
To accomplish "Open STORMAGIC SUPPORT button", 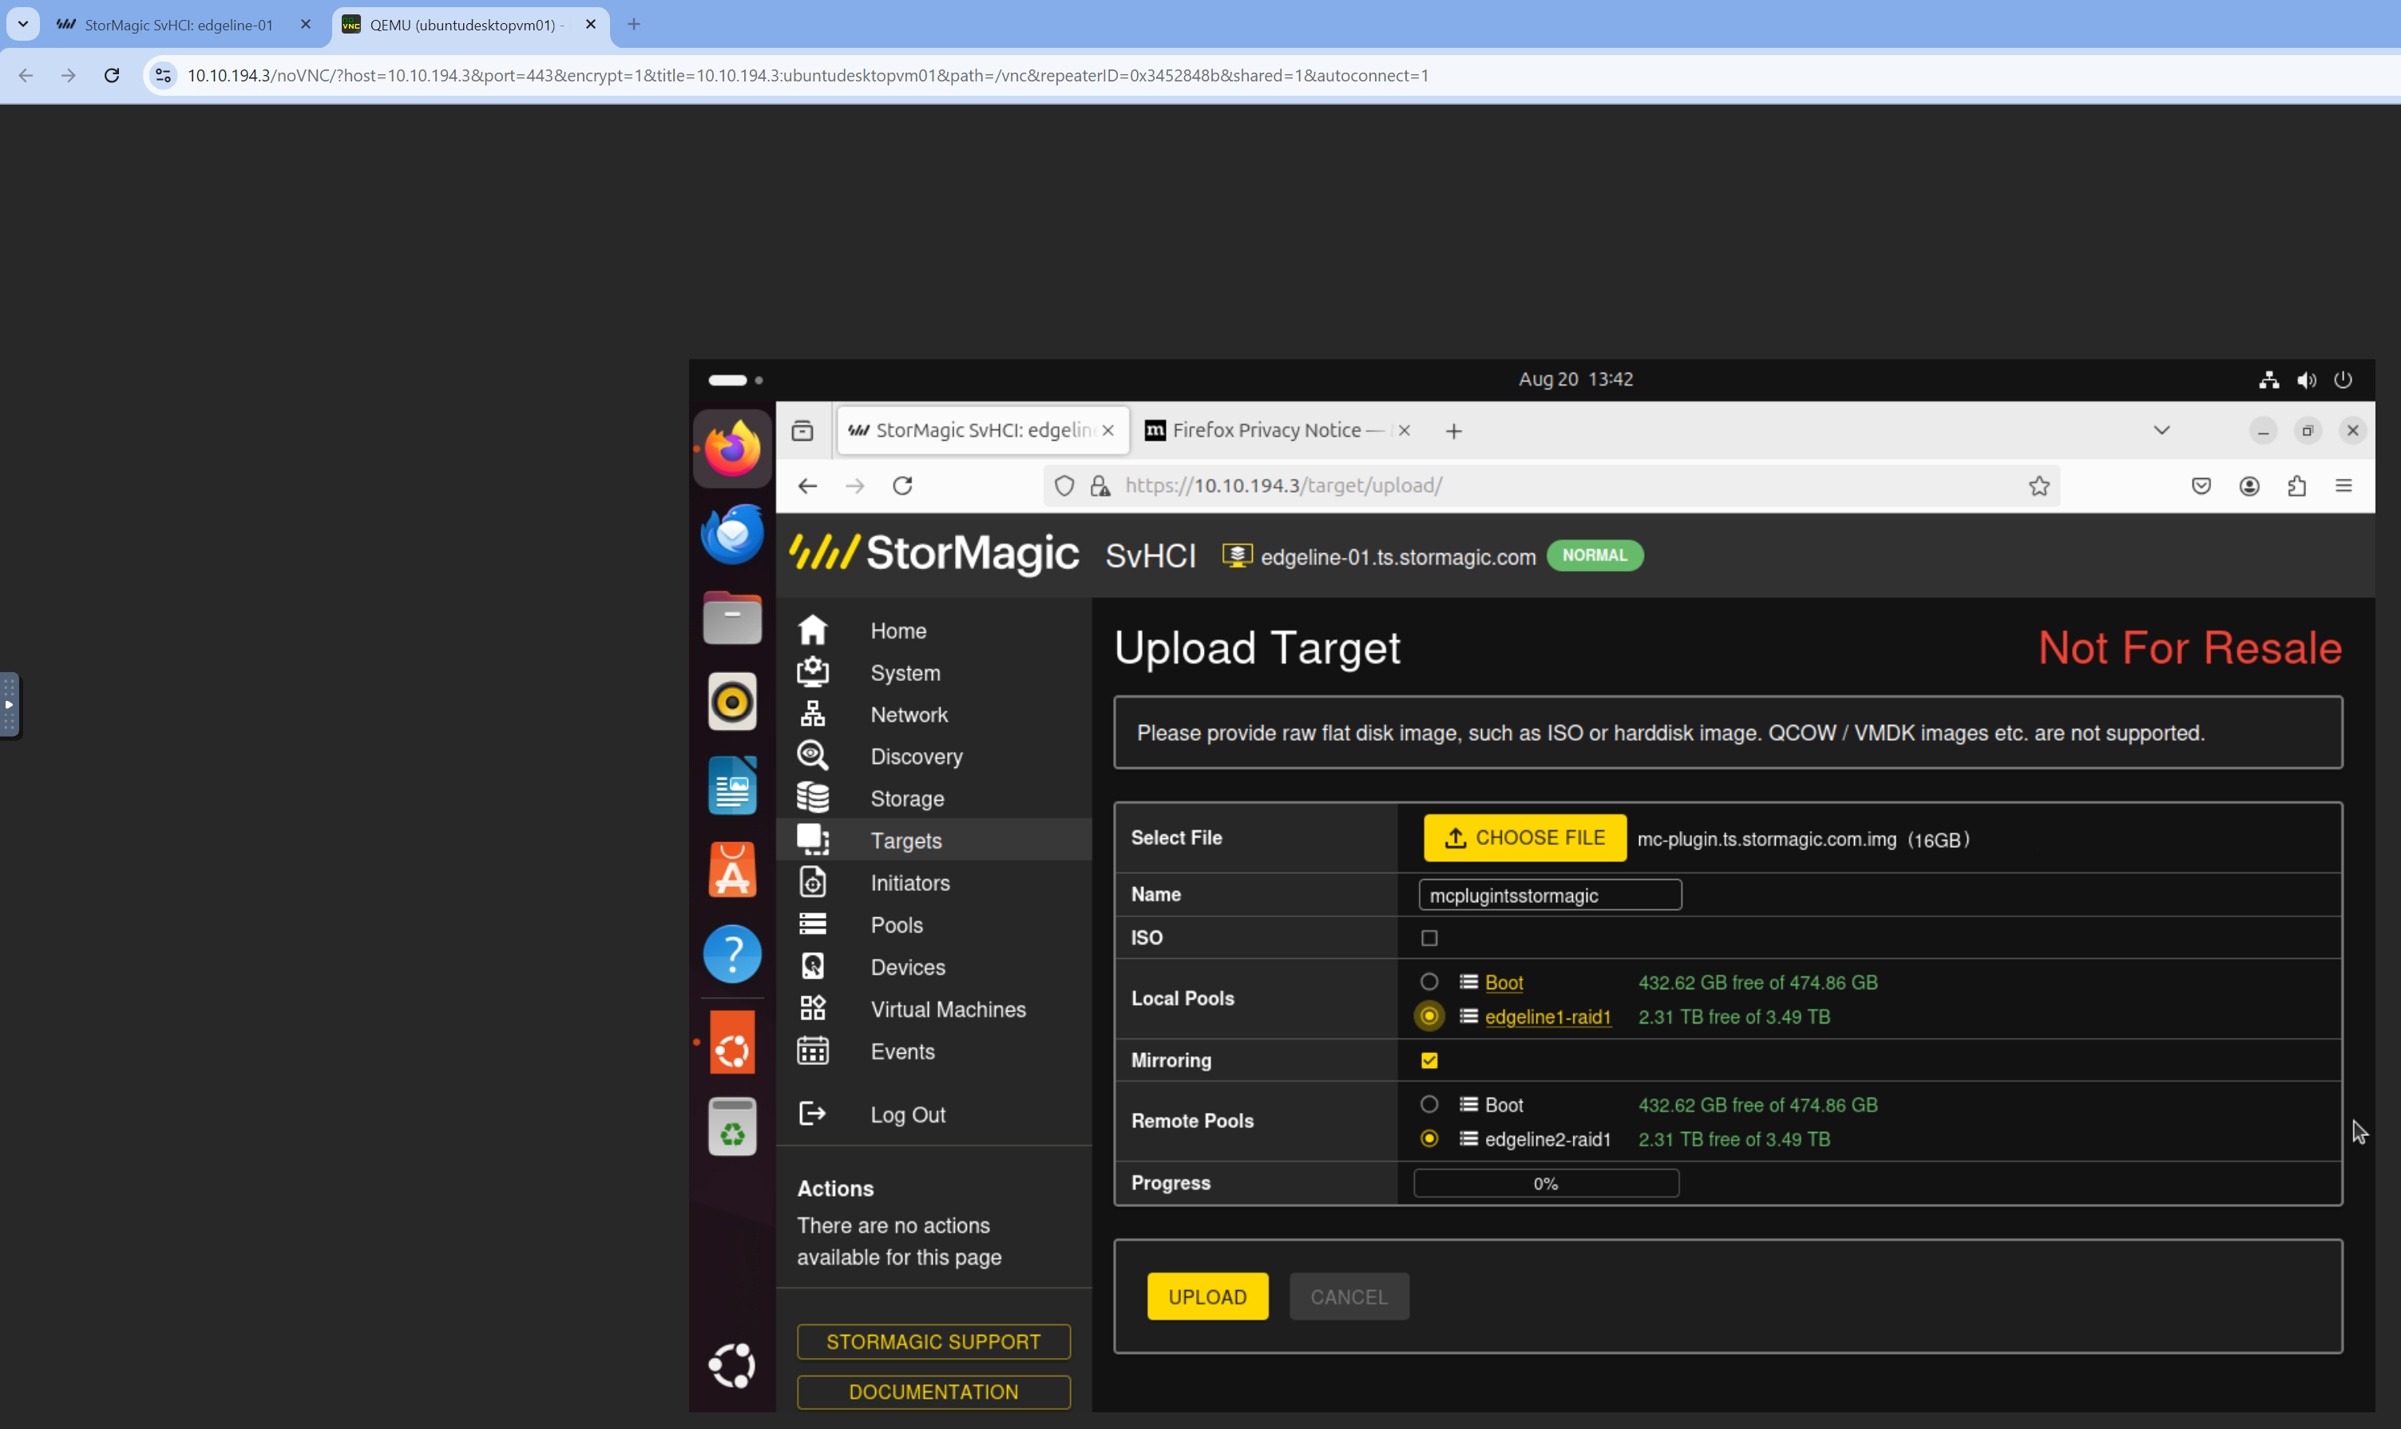I will coord(933,1341).
